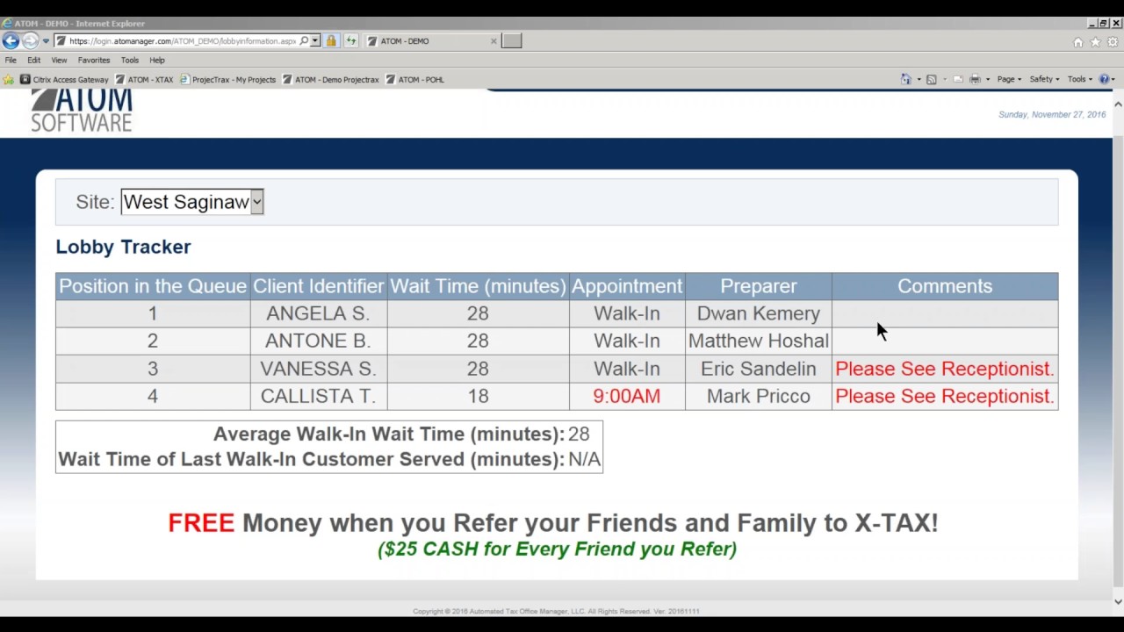The width and height of the screenshot is (1124, 632).
Task: Click the Client Identifier column header
Action: point(319,286)
